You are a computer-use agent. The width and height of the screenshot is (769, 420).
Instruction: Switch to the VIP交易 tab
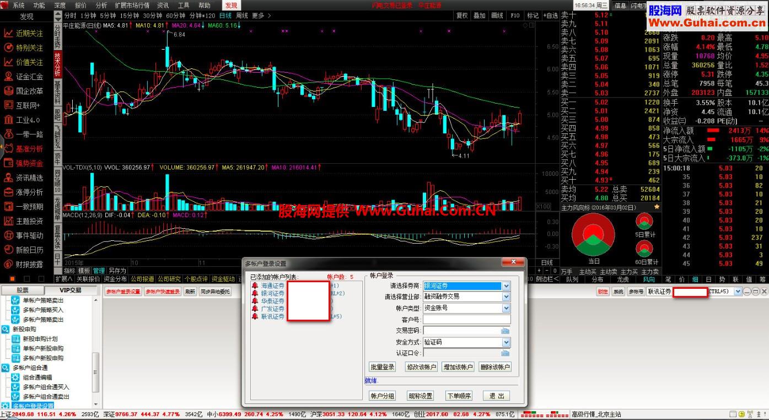(x=71, y=290)
